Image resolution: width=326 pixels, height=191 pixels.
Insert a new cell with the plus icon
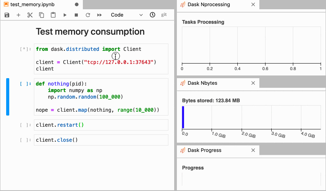pos(18,15)
